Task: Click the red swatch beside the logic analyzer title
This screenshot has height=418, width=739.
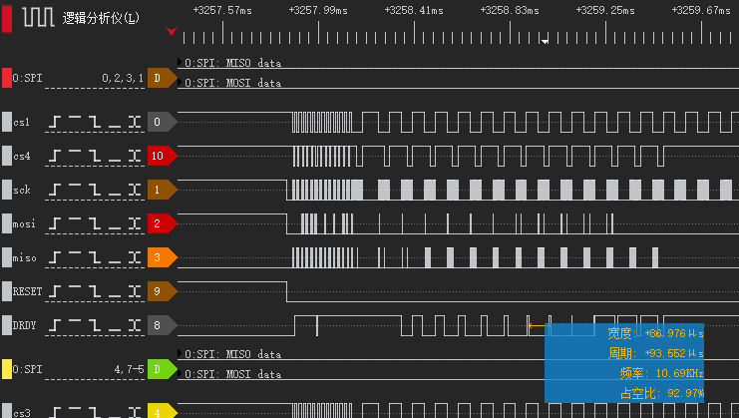Action: 7,18
